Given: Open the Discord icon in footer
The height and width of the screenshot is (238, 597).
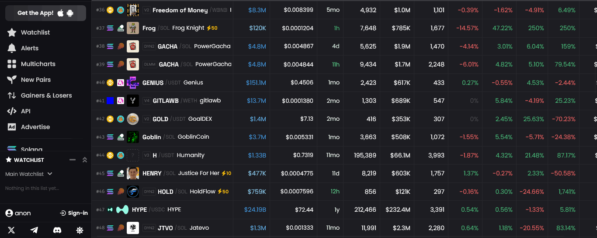Looking at the screenshot, I should (x=57, y=230).
